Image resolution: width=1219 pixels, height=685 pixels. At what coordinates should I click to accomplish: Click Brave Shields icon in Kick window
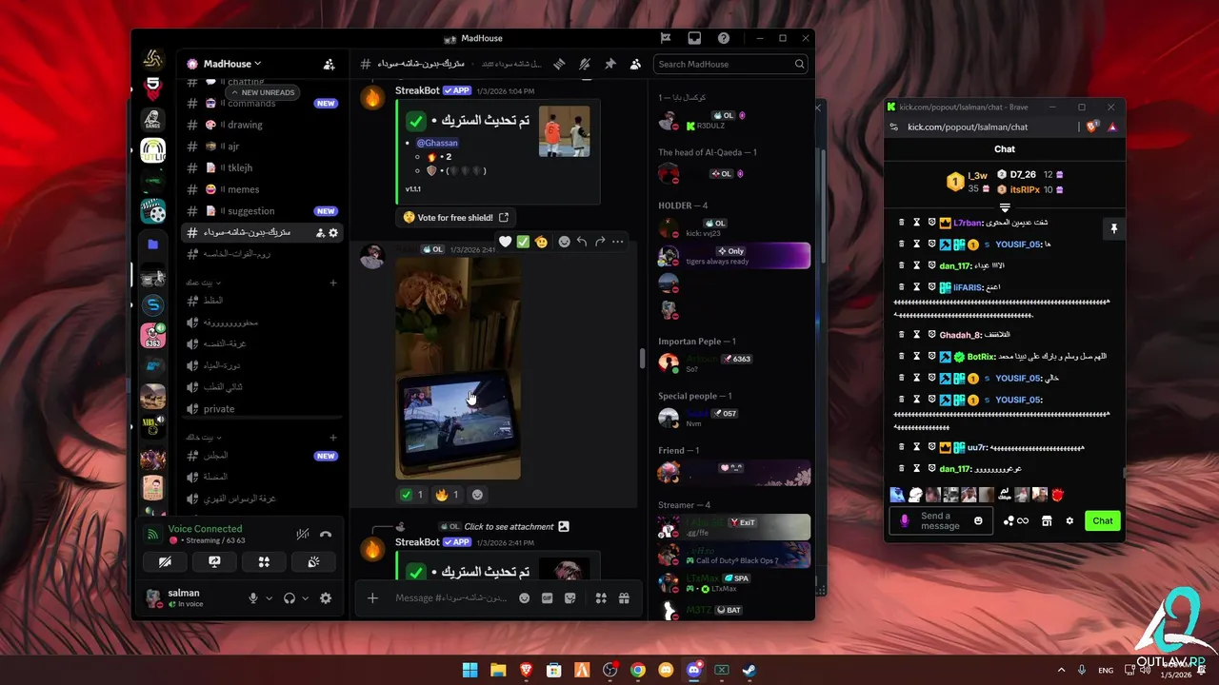click(x=1093, y=127)
